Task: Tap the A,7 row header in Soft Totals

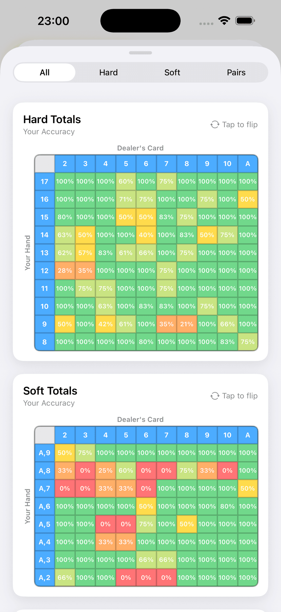Action: (x=44, y=489)
